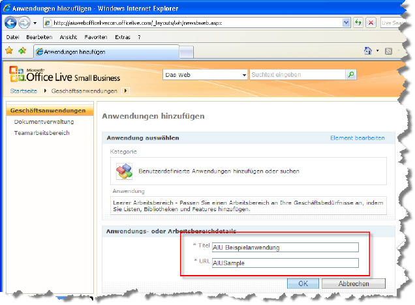Click the URL input field
This screenshot has height=305, width=415.
click(285, 263)
